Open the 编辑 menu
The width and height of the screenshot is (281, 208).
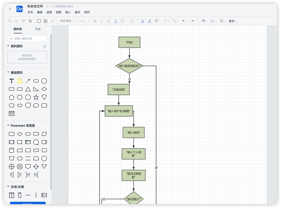coord(40,12)
